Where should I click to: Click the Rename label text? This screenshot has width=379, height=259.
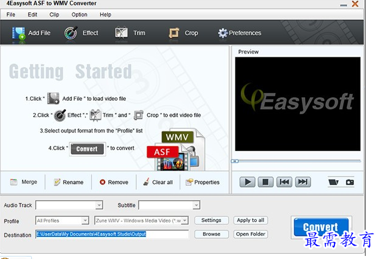pyautogui.click(x=73, y=182)
